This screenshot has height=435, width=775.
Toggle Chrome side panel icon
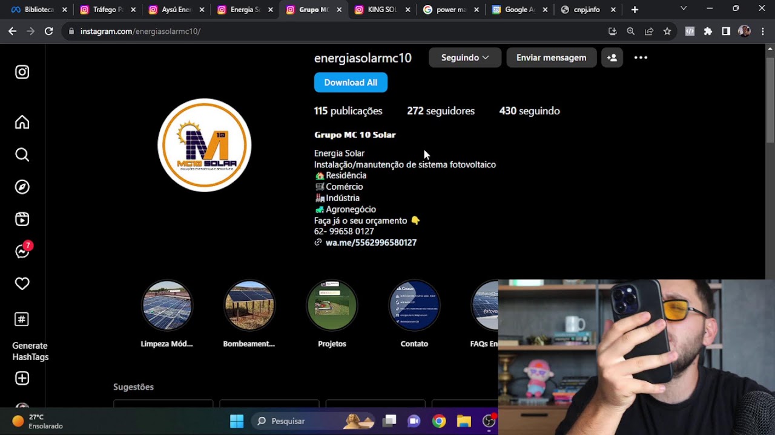click(x=726, y=31)
